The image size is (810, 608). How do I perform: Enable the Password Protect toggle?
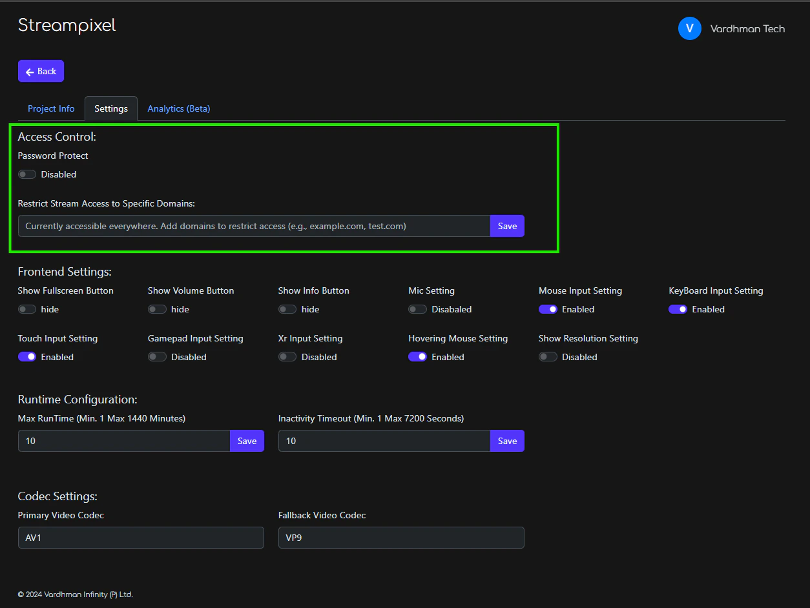27,174
